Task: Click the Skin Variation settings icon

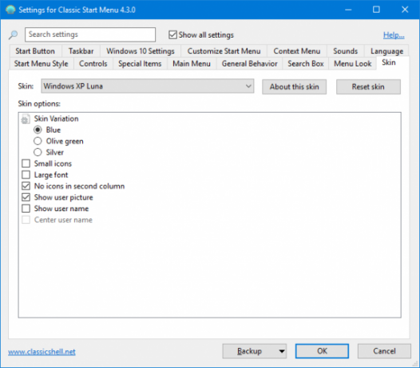Action: click(26, 119)
